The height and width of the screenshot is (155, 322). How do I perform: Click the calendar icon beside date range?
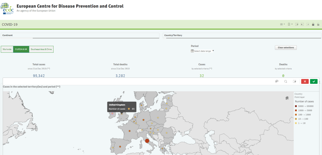[x=192, y=51]
